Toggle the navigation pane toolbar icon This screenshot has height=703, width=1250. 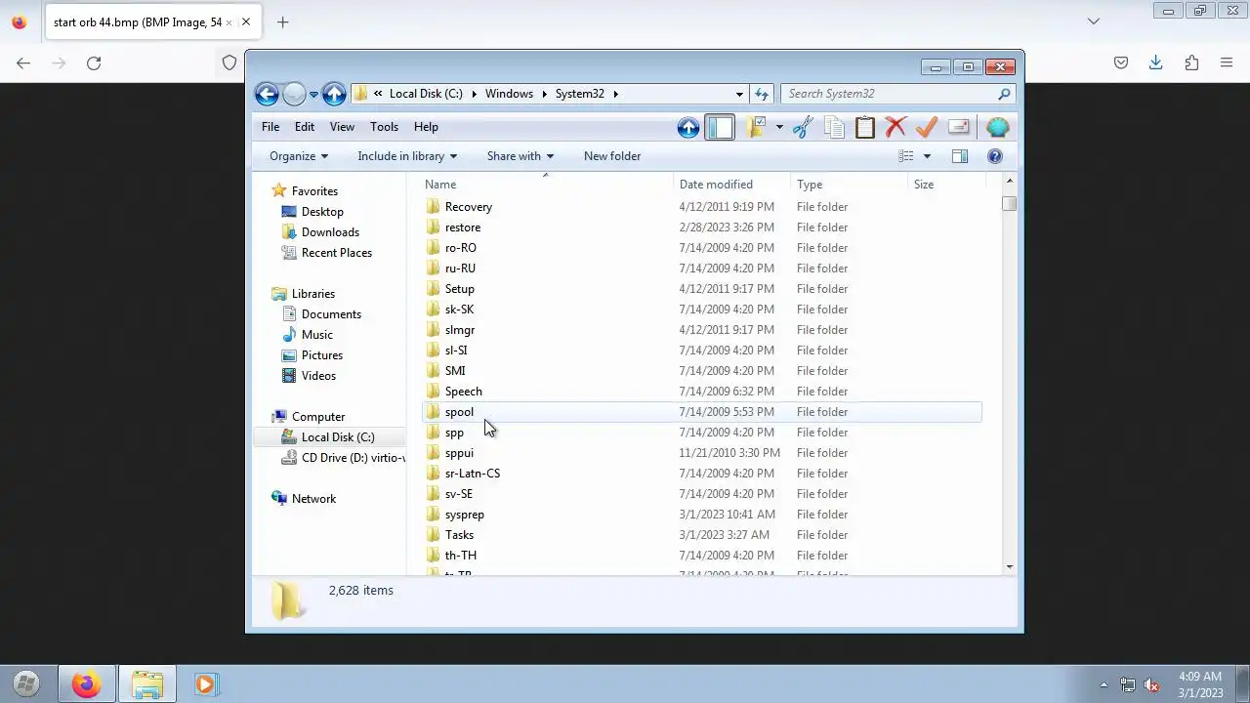tap(720, 127)
